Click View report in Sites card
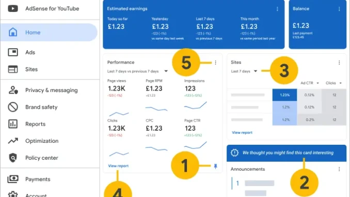 (x=242, y=132)
